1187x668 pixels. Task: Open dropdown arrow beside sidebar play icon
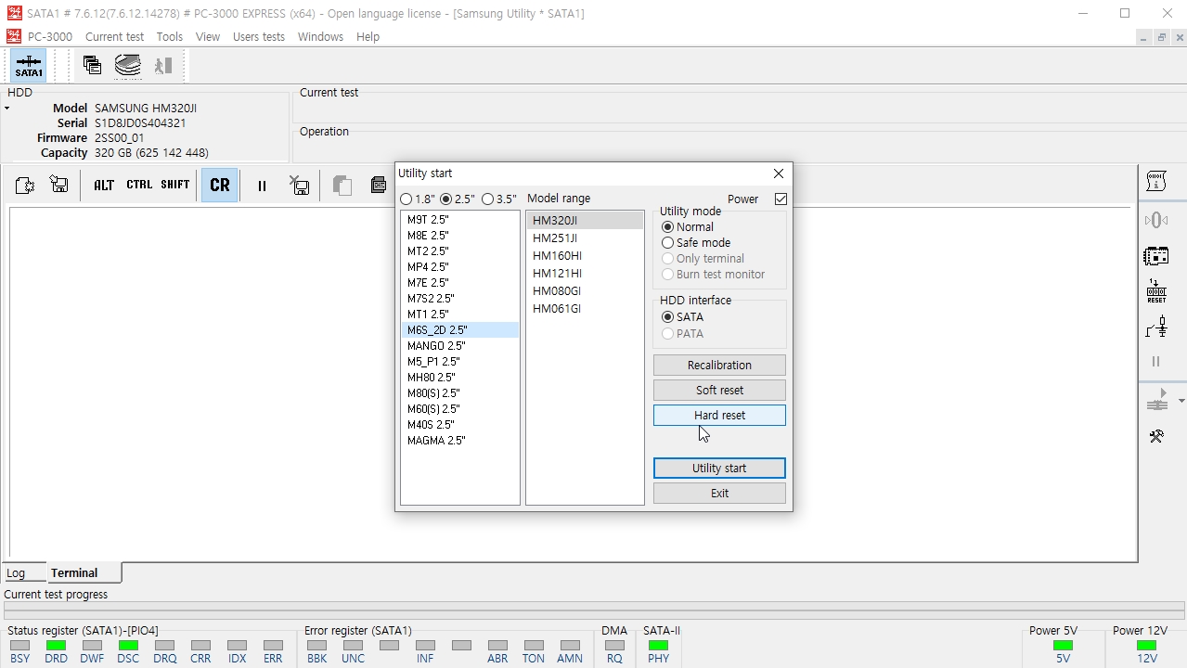tap(1181, 401)
